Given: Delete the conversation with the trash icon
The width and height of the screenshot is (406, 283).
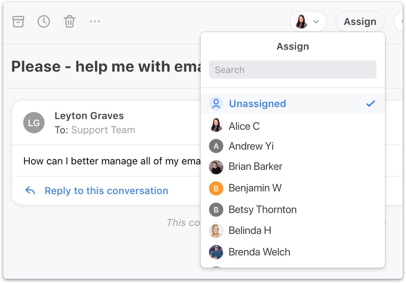Looking at the screenshot, I should click(69, 21).
